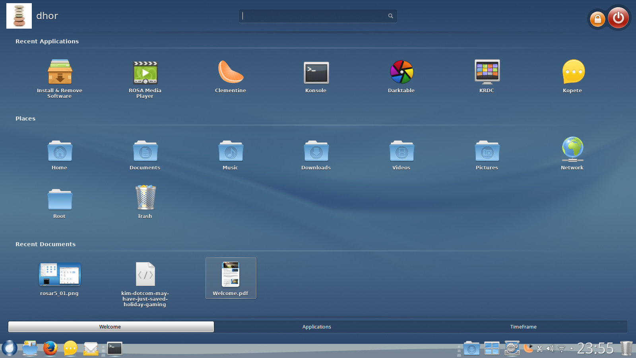Open file manager from the panel

coord(30,348)
